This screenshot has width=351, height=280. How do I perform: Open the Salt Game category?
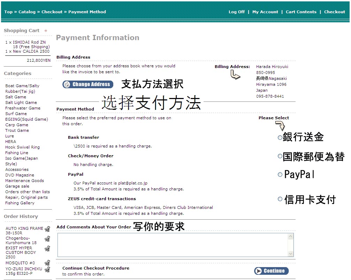[16, 97]
